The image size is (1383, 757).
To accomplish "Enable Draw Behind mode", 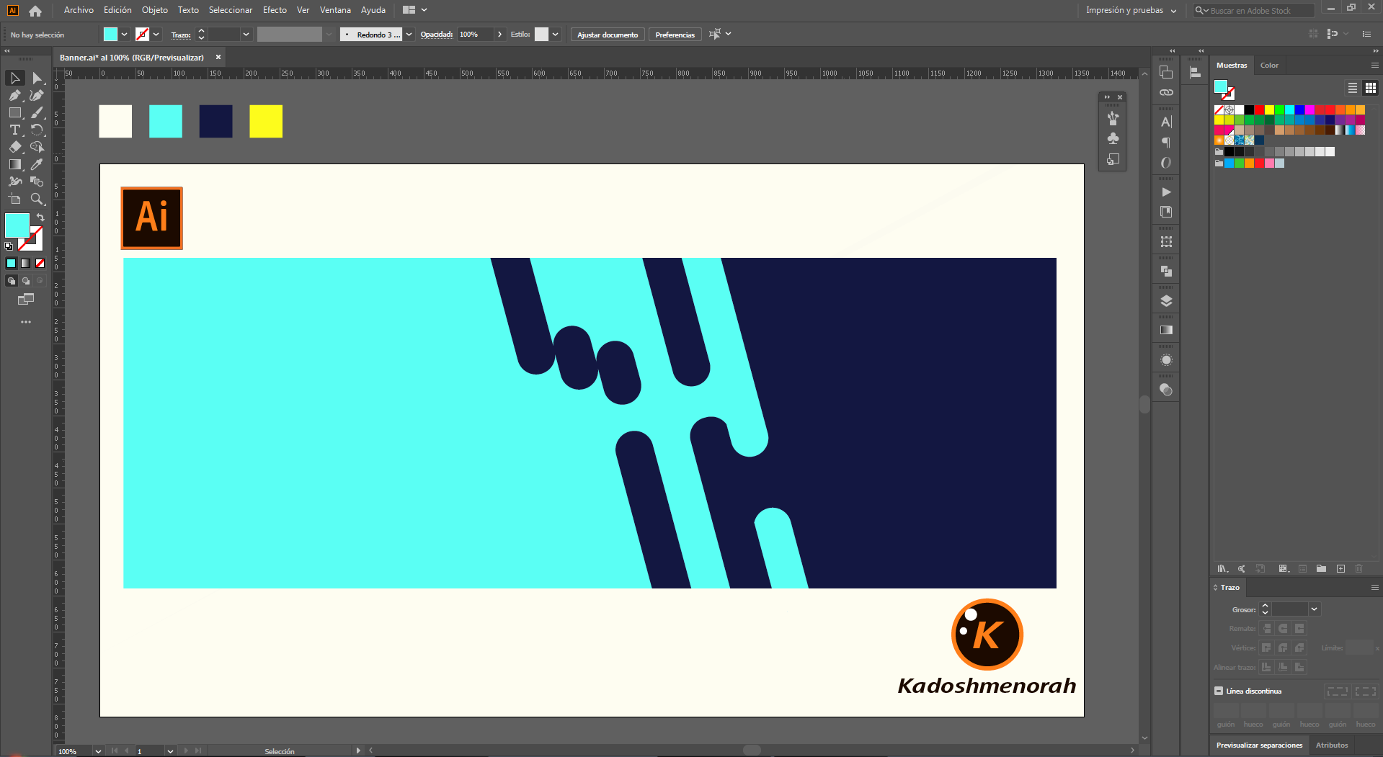I will click(x=26, y=281).
